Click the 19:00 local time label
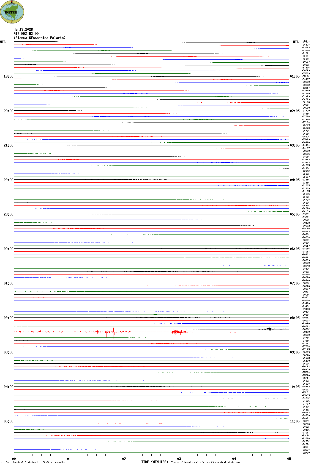This screenshot has width=311, height=466. 8,76
